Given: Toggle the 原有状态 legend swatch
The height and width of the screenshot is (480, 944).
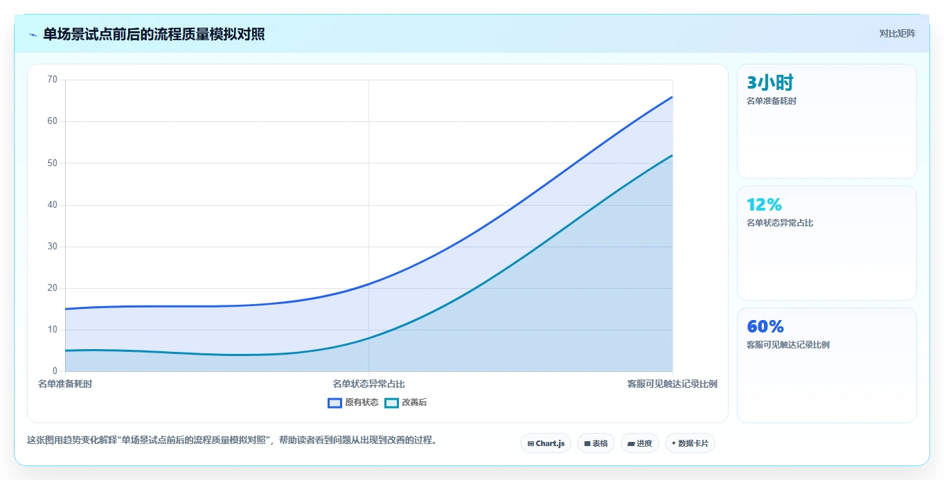Looking at the screenshot, I should click(335, 402).
